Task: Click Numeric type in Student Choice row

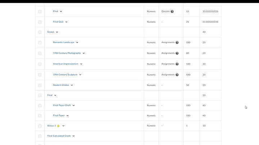Action: point(151,85)
